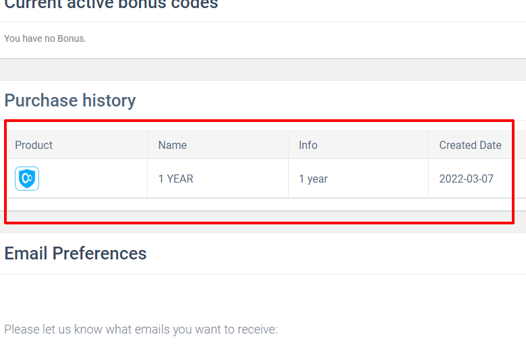Click the 'You have no Bonus.' text
Viewport: 526px width, 347px height.
tap(45, 38)
